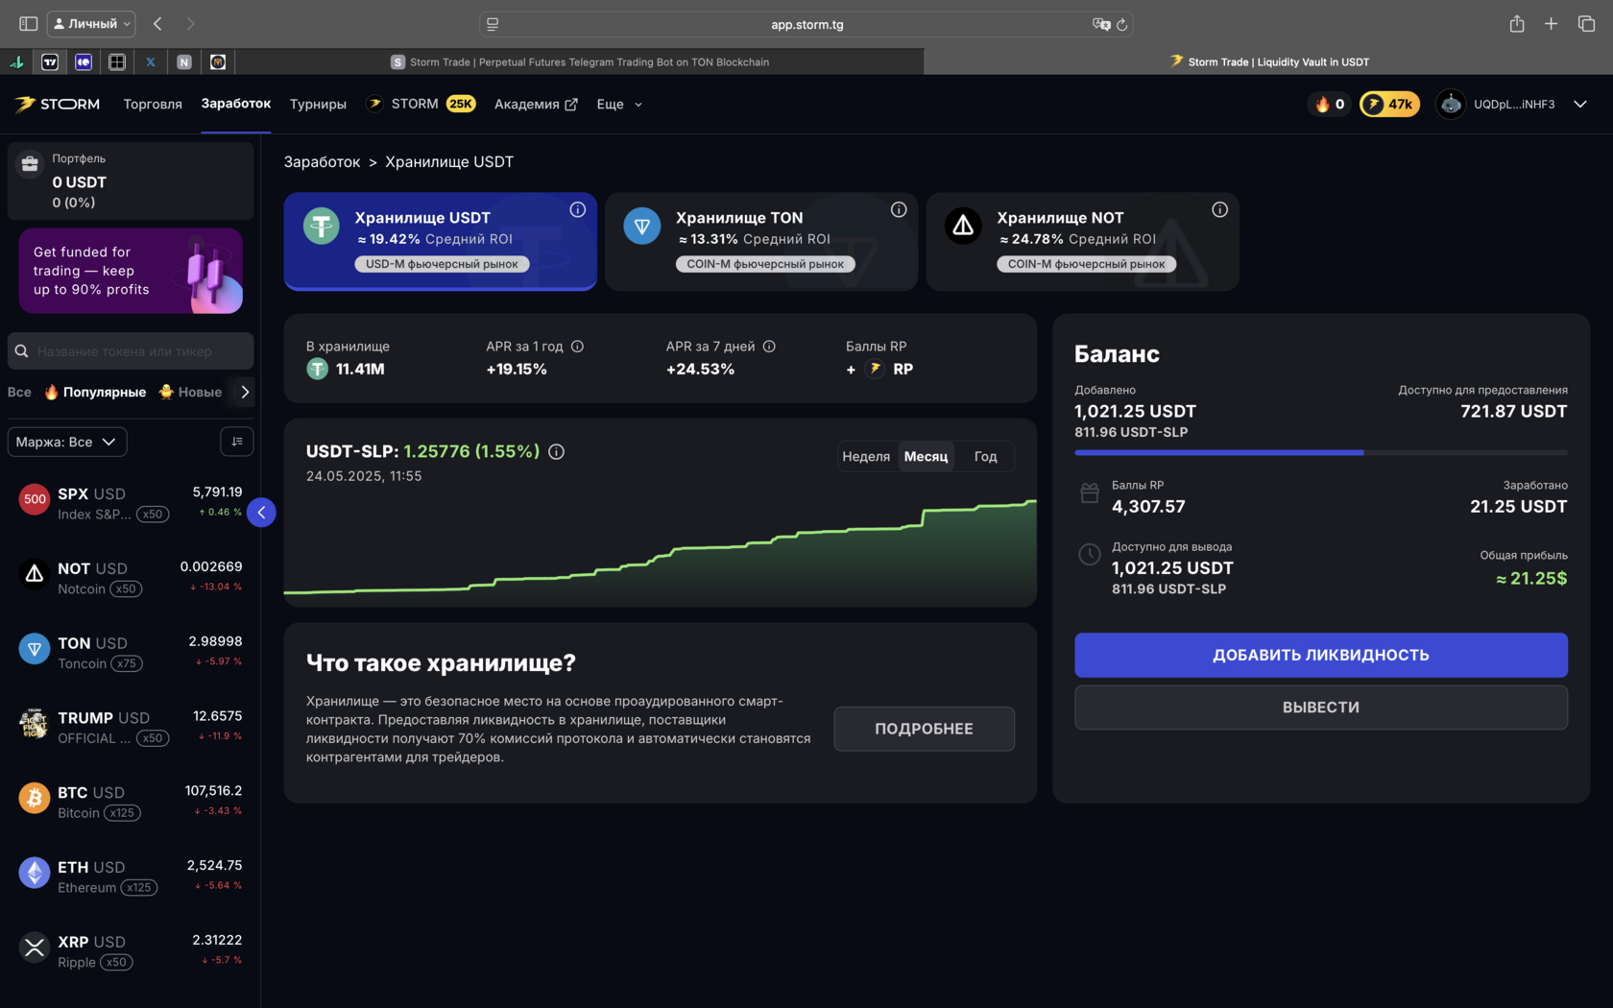Select the Хранилище TON vault card

pos(761,242)
